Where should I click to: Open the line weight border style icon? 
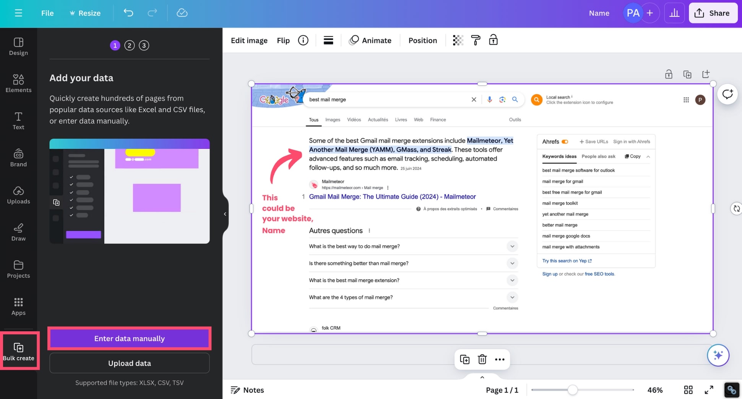click(328, 40)
